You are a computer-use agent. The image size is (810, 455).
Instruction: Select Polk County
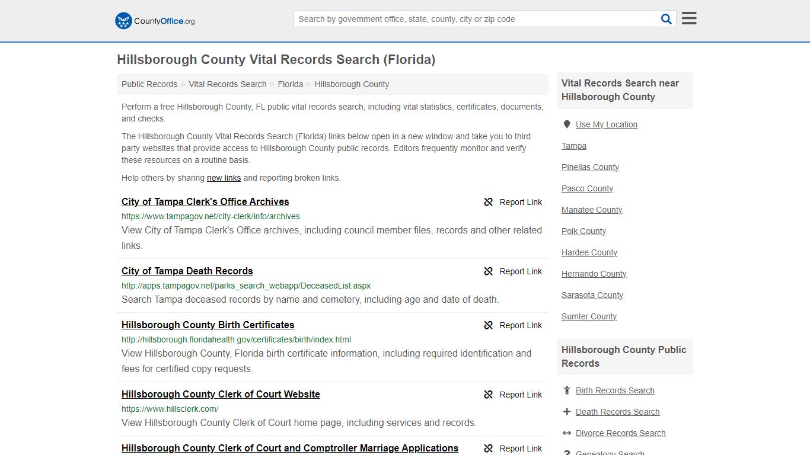point(583,231)
